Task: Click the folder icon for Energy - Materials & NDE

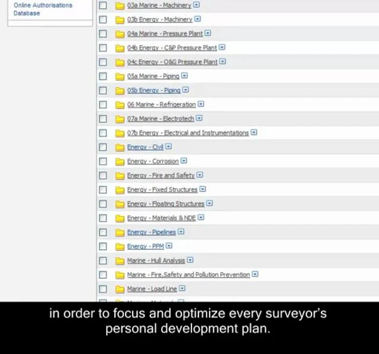Action: pyautogui.click(x=120, y=218)
